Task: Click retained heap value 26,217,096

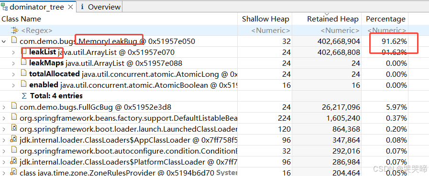Action: click(x=341, y=107)
